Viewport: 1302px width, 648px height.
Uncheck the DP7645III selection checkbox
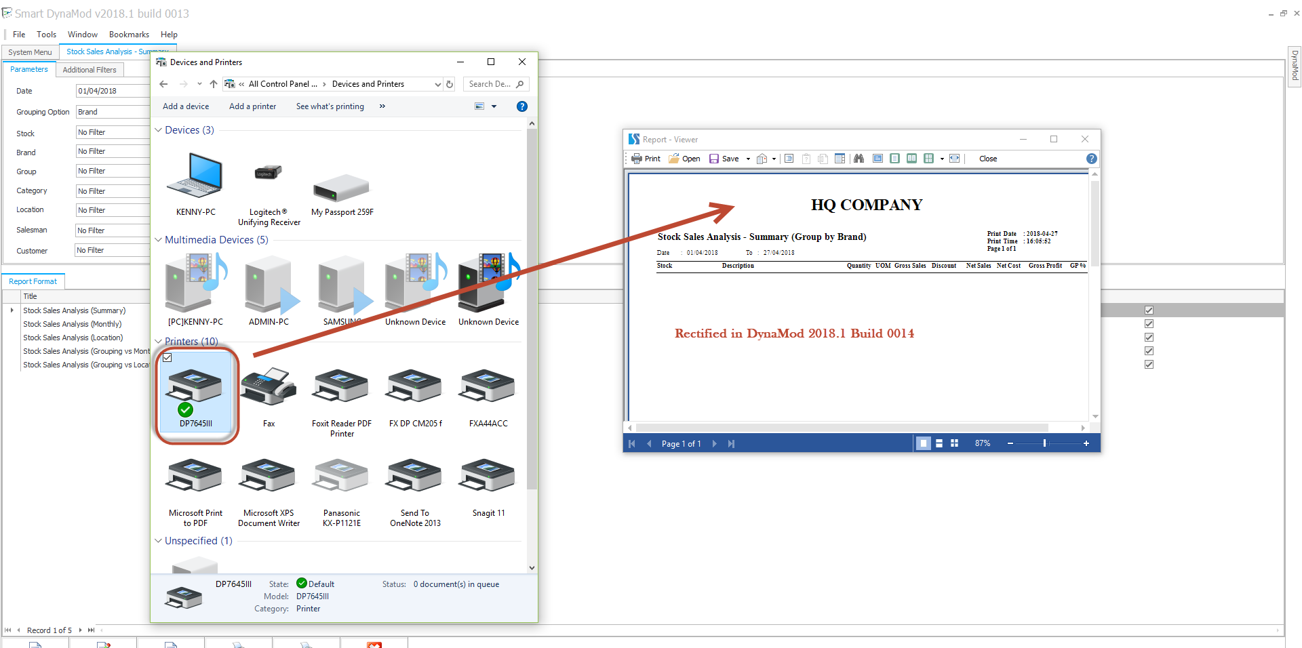click(167, 358)
